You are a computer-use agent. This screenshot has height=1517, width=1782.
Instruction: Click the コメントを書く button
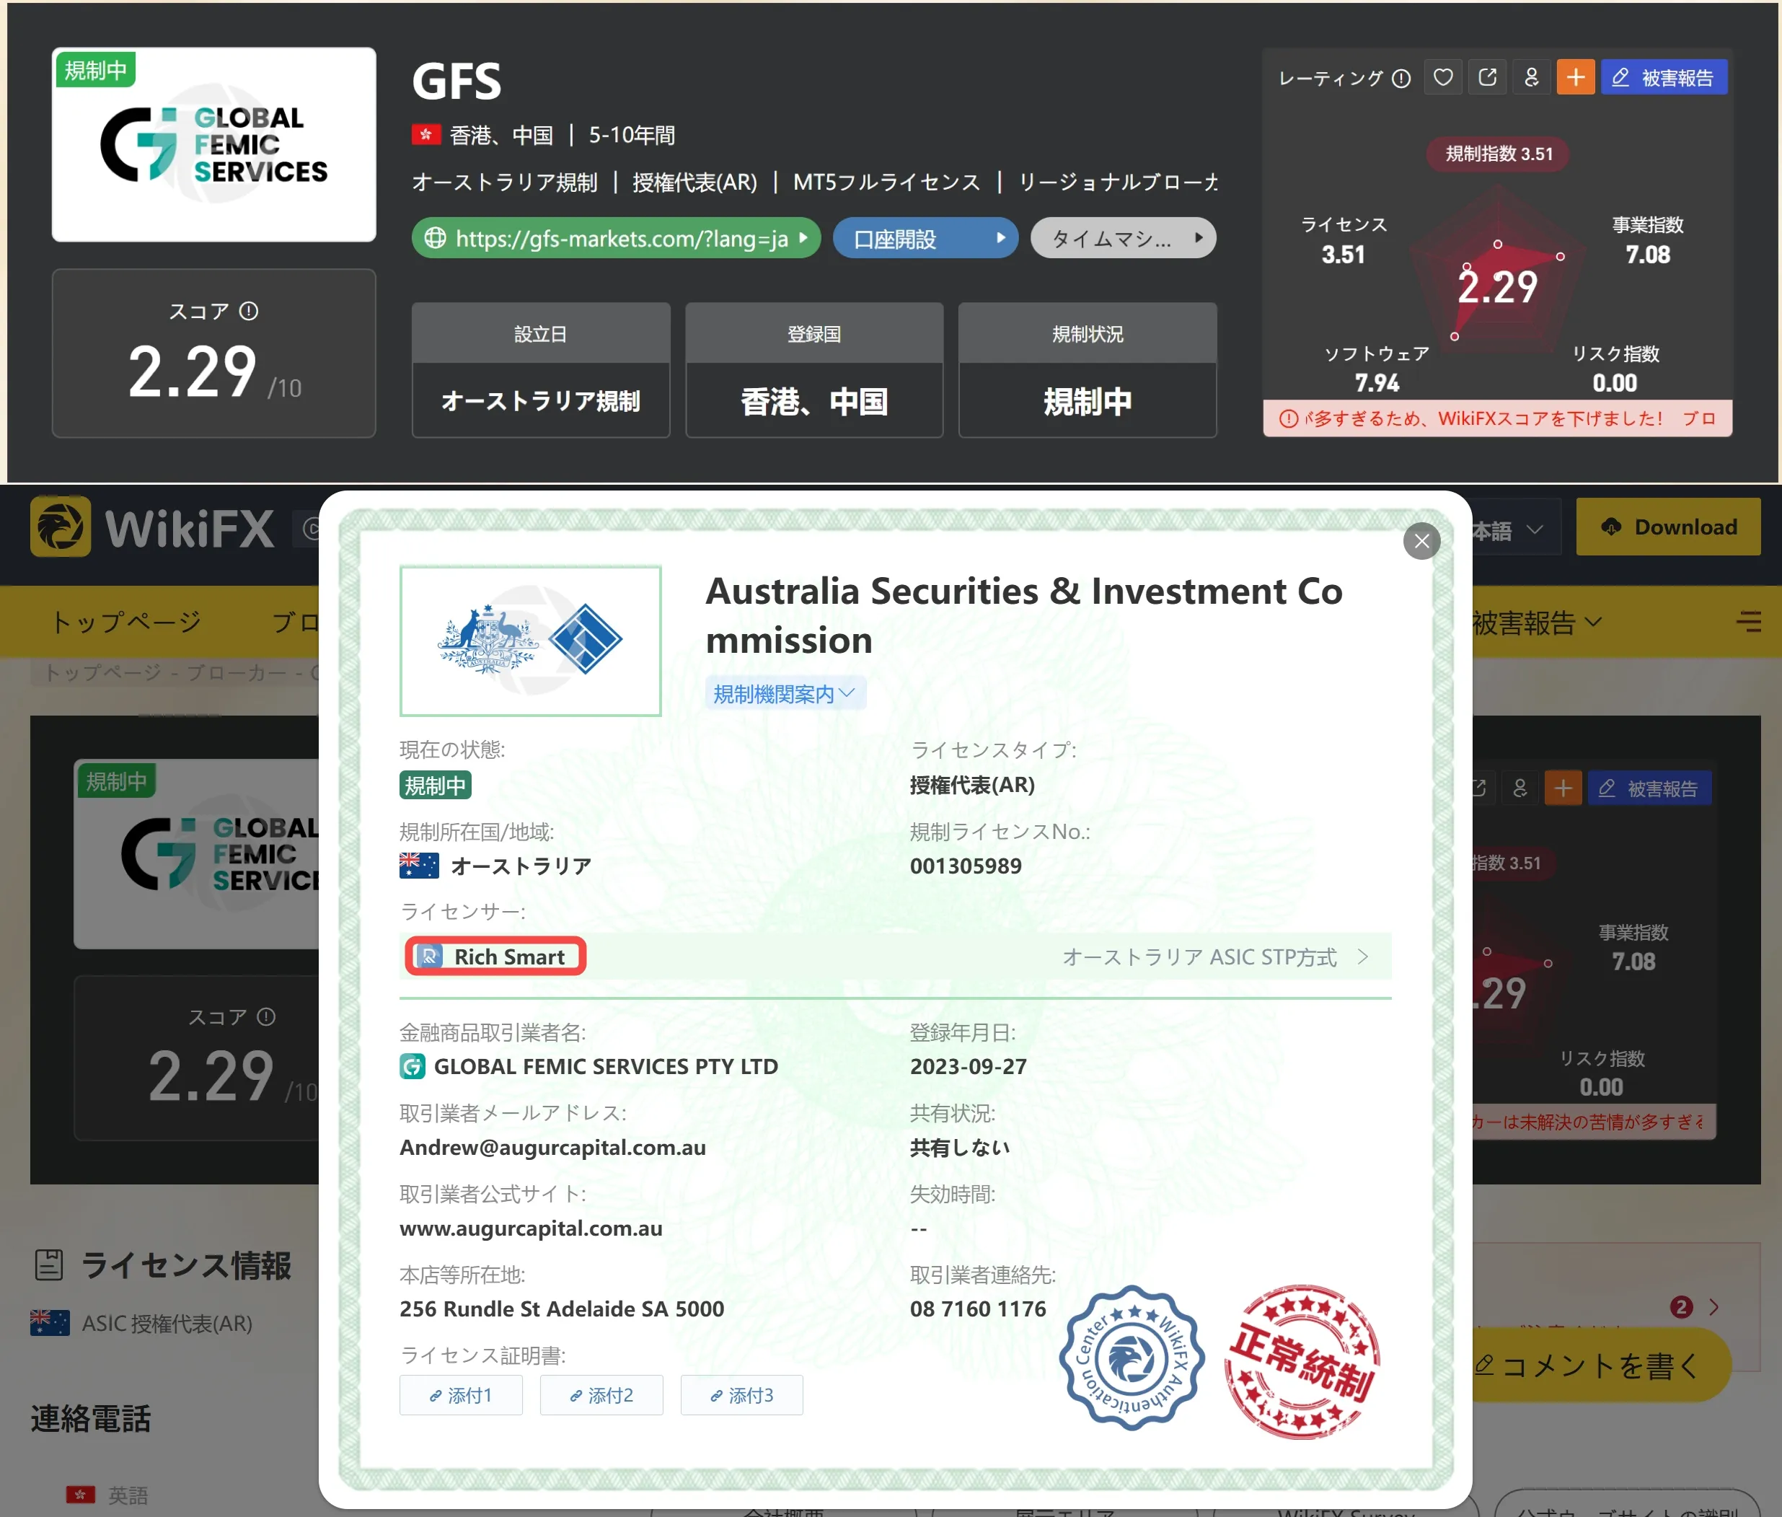tap(1600, 1365)
